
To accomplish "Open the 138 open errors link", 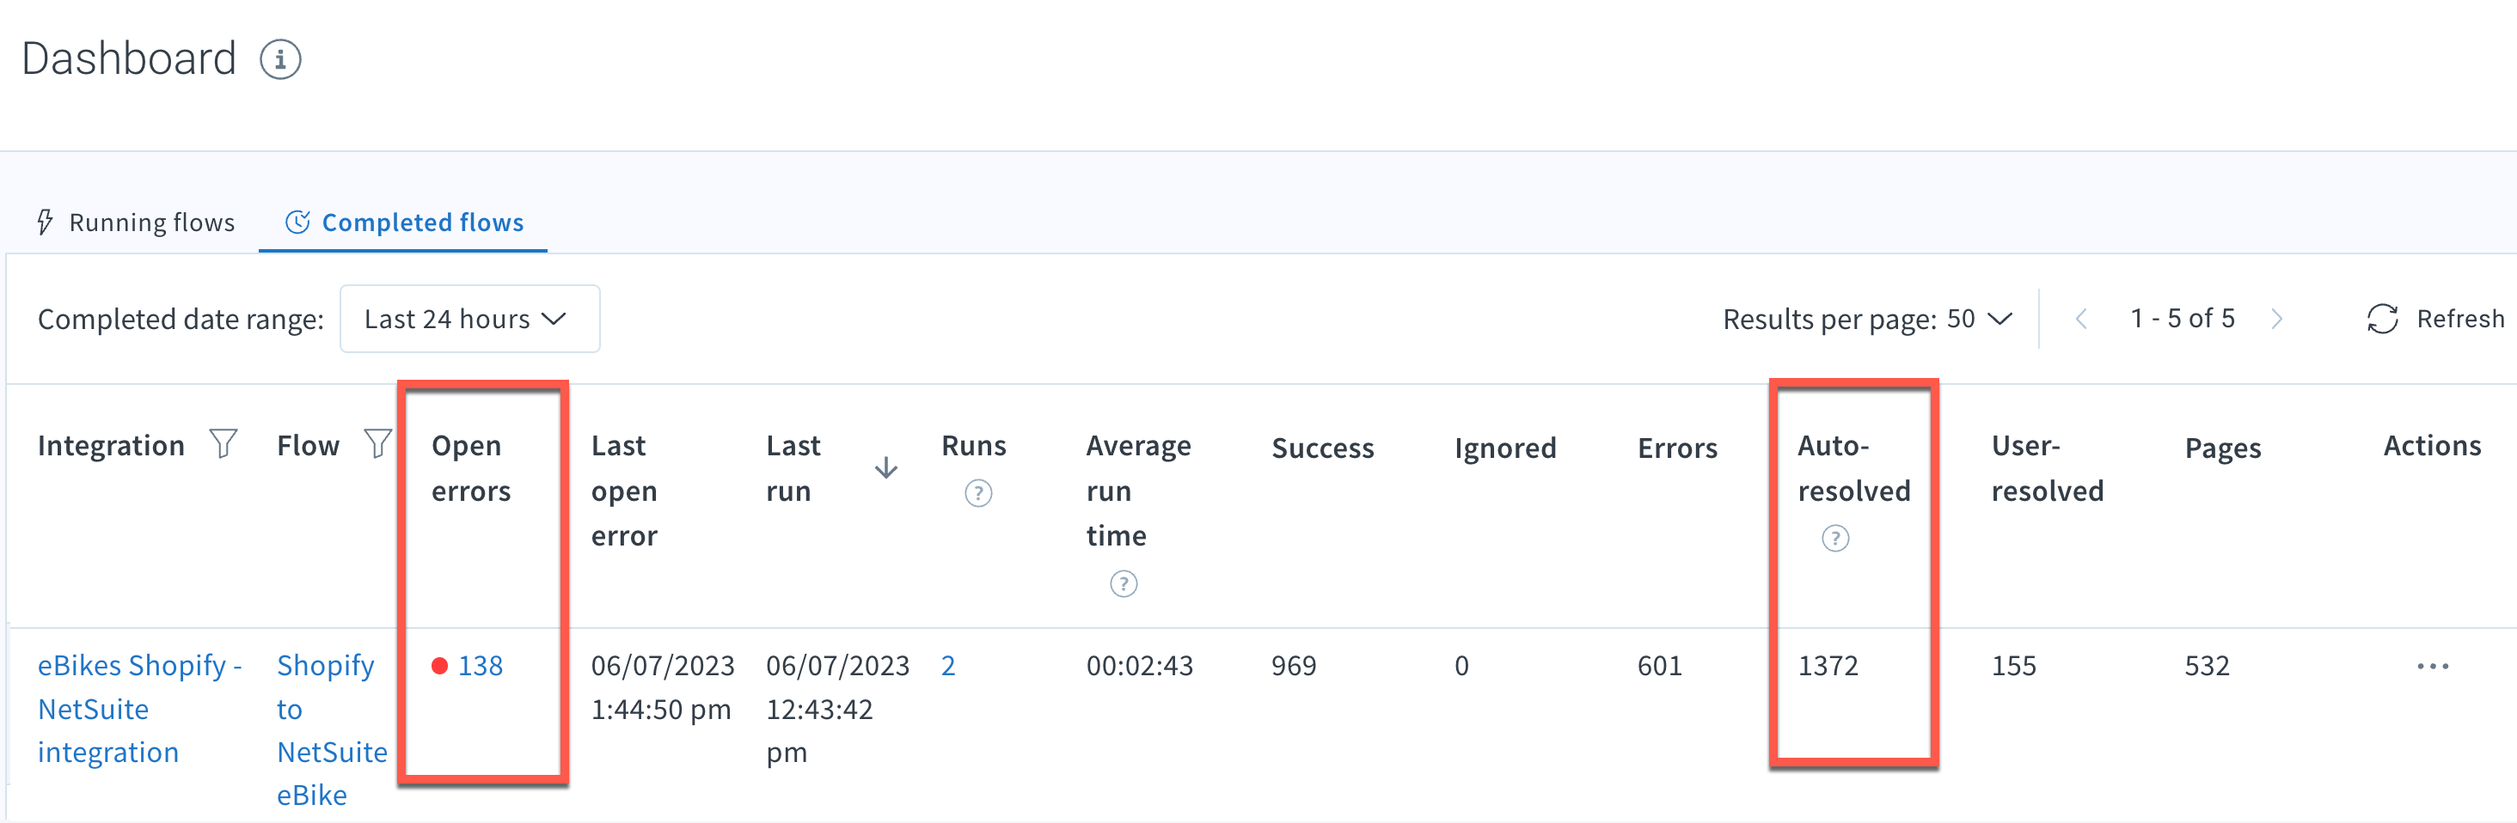I will point(481,665).
